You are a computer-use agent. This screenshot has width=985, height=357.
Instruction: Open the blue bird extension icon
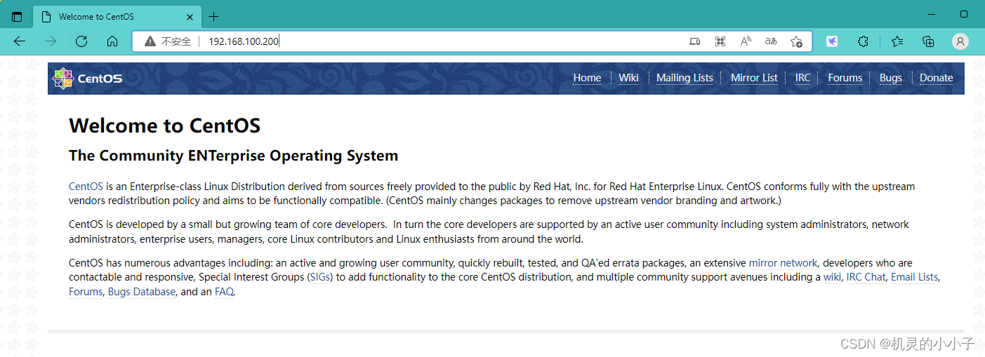coord(832,41)
